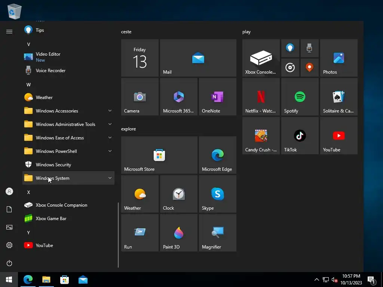Open the small Groove Music tile
Viewport: 383px width, 287px height.
(x=290, y=68)
